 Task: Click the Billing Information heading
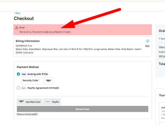(x=28, y=41)
